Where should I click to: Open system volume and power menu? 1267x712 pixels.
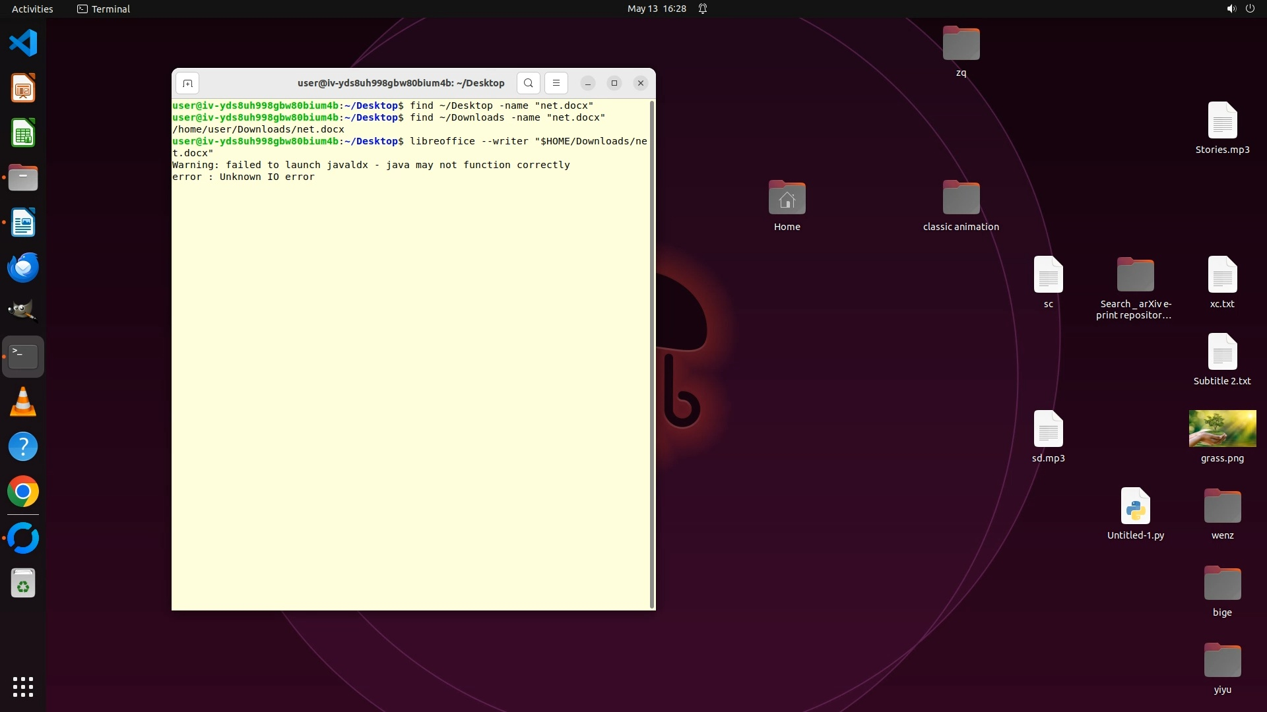click(1240, 9)
